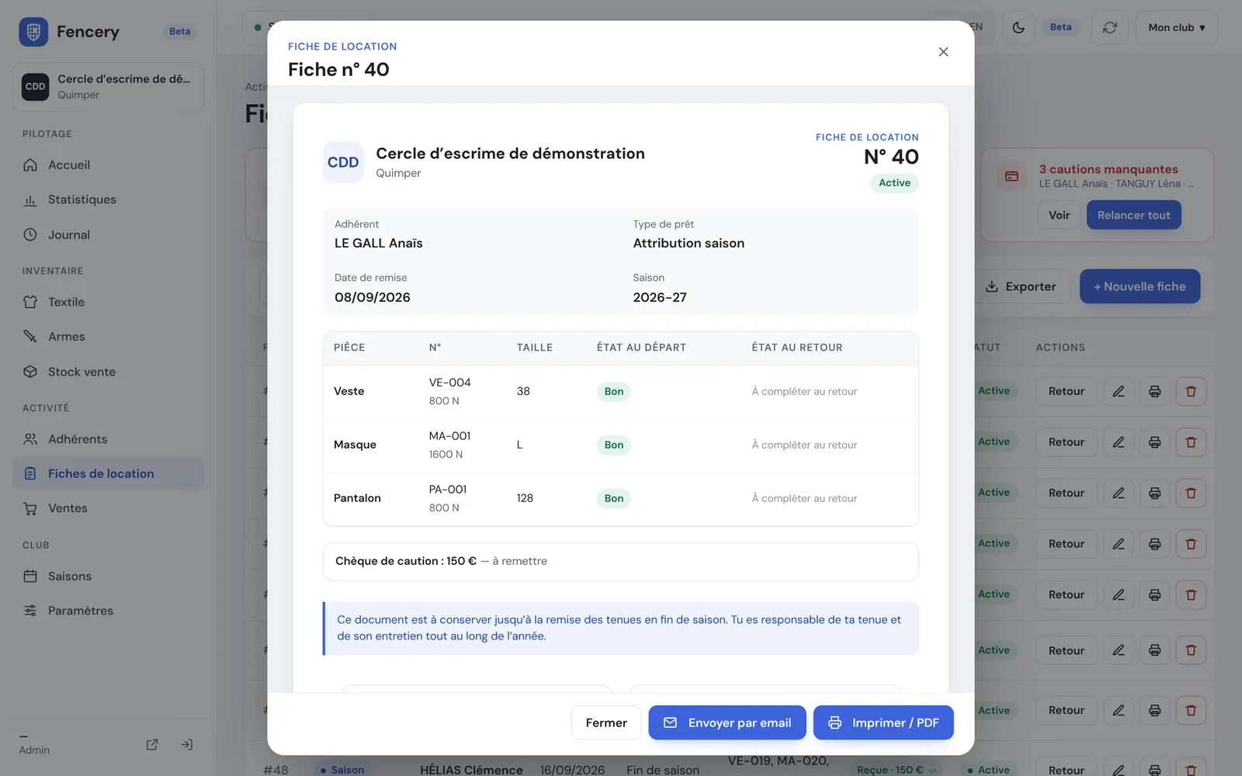Click the CDD logo in the fiche

click(x=343, y=162)
